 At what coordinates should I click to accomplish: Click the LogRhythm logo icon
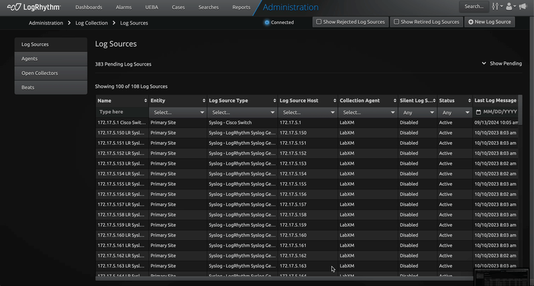click(14, 7)
